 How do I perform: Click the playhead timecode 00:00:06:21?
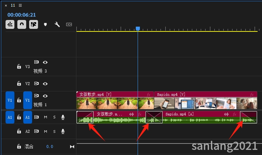(x=21, y=15)
